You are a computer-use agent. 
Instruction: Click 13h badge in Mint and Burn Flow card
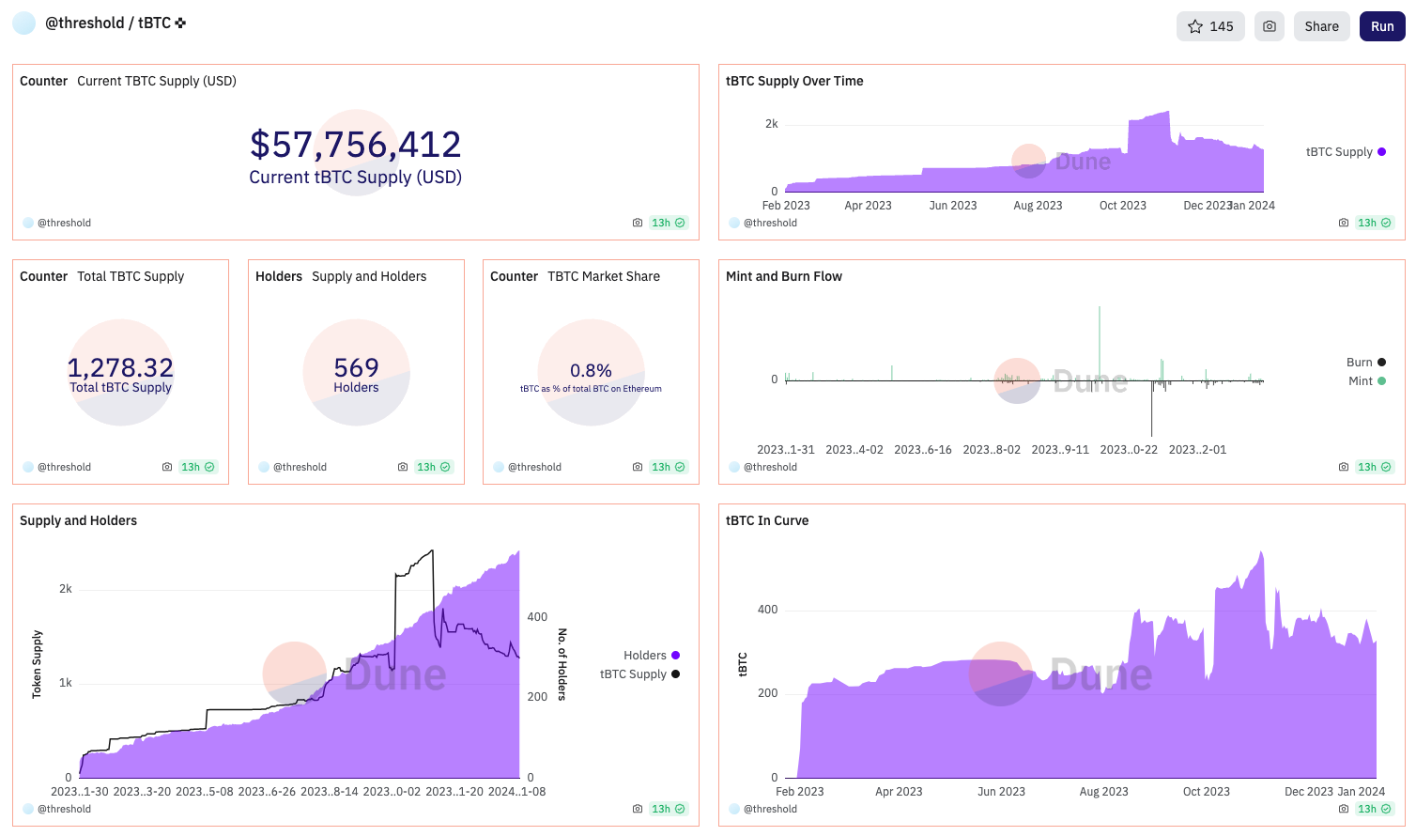coord(1375,467)
